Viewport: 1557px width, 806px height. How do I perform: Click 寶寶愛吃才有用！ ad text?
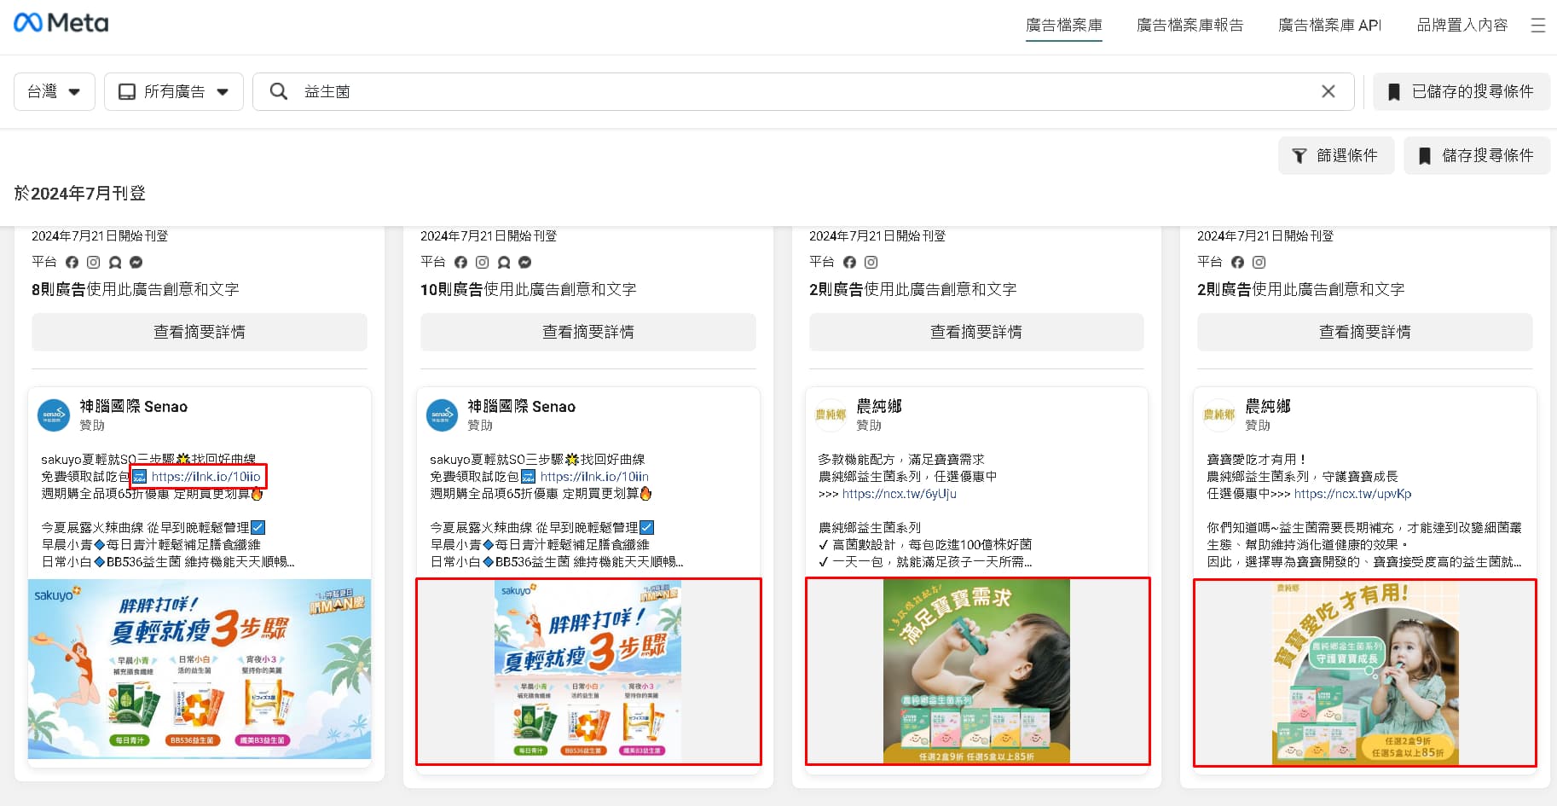(x=1257, y=460)
